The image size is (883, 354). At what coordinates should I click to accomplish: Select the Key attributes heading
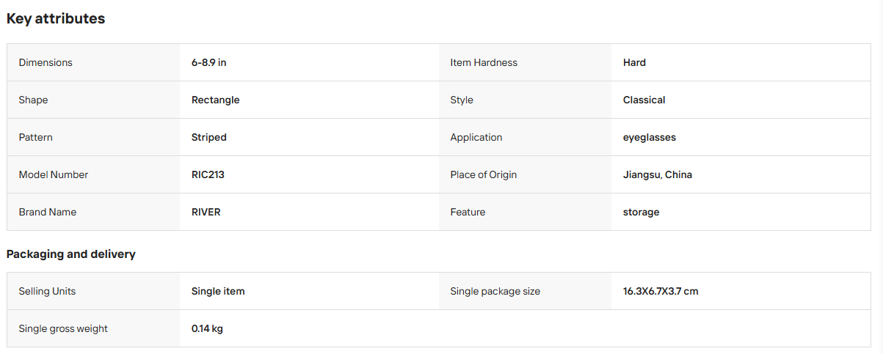click(x=56, y=19)
